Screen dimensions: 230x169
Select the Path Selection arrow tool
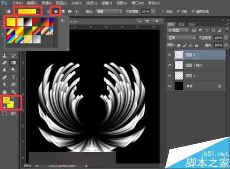(x=5, y=84)
